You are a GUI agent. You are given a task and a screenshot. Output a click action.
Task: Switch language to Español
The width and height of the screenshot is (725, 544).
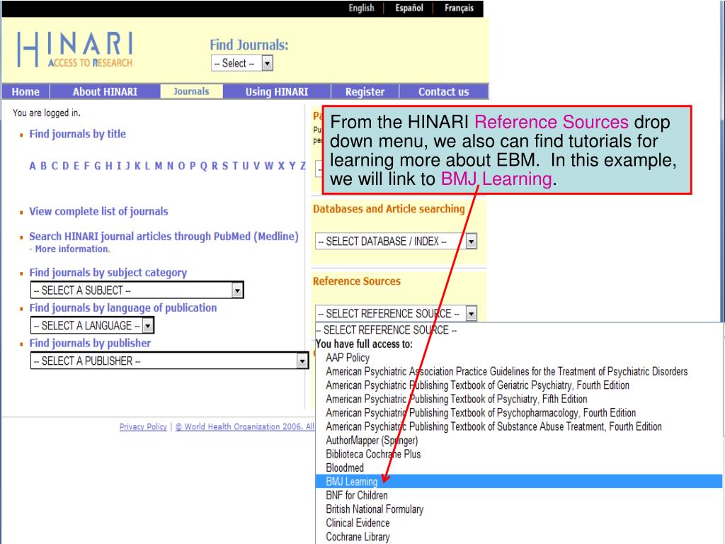click(409, 8)
